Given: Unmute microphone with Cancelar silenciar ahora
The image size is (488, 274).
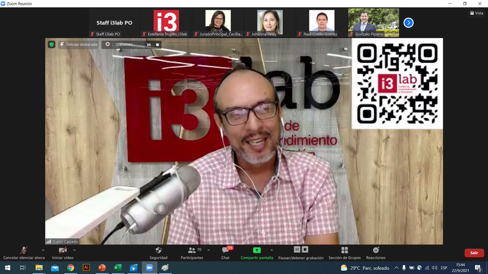Looking at the screenshot, I should (24, 253).
